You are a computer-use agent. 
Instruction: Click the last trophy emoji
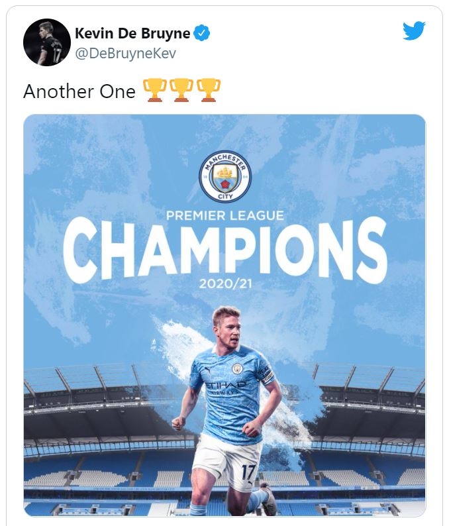[209, 90]
